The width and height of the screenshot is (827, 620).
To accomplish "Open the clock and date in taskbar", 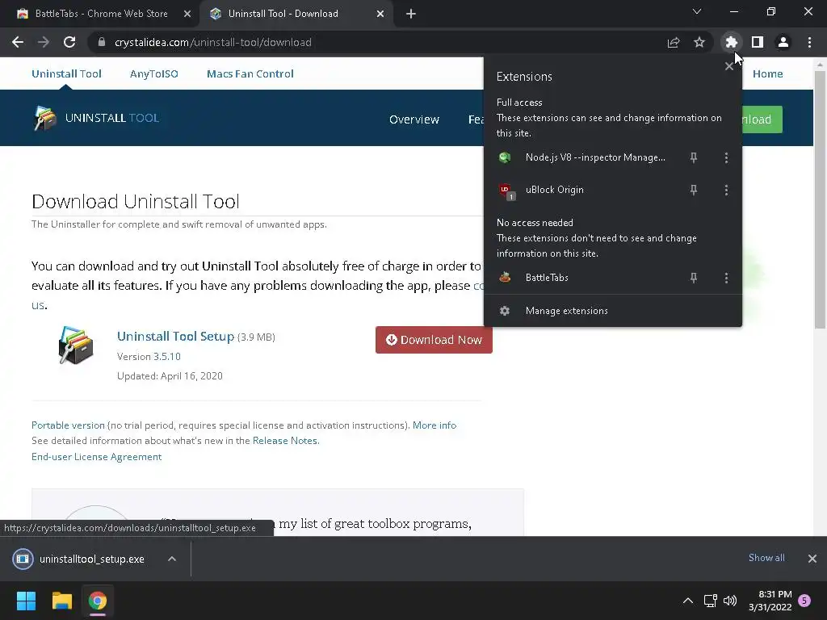I will click(770, 601).
